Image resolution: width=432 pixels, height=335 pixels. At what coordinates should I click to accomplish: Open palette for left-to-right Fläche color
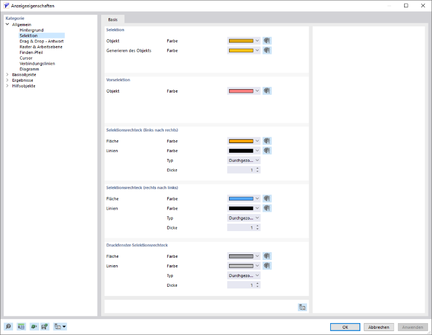click(267, 141)
